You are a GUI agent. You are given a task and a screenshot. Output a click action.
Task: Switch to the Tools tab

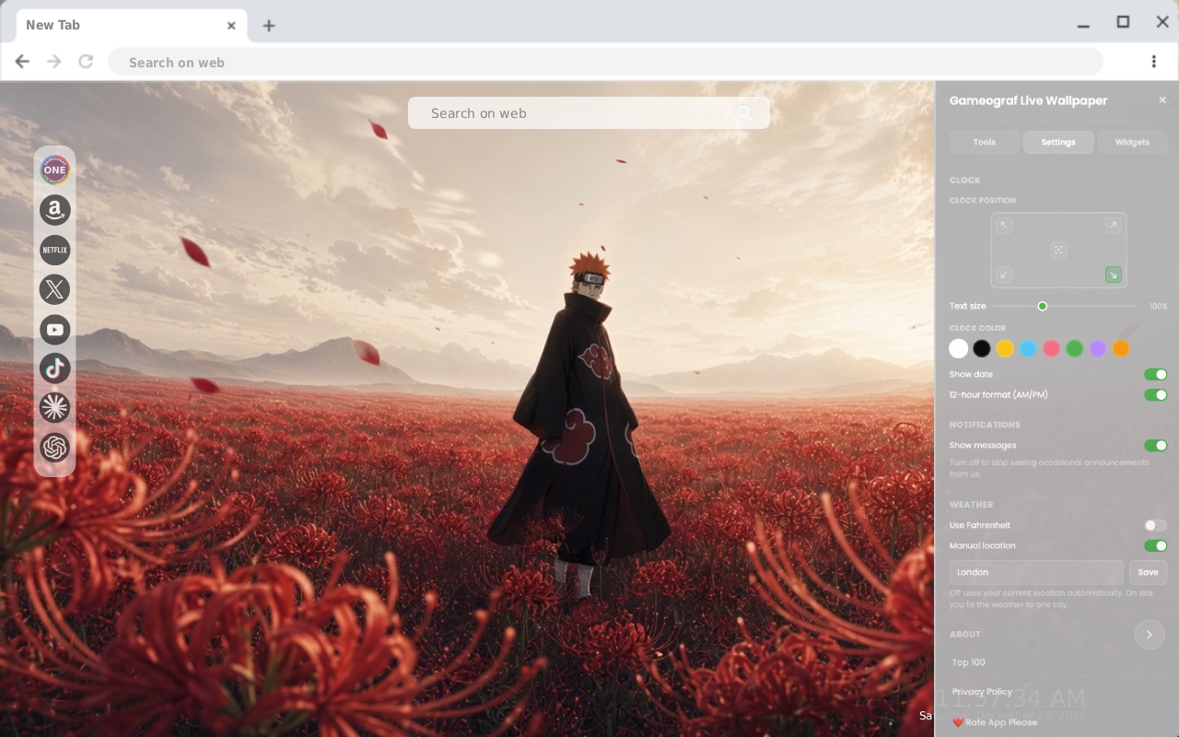[x=985, y=142]
